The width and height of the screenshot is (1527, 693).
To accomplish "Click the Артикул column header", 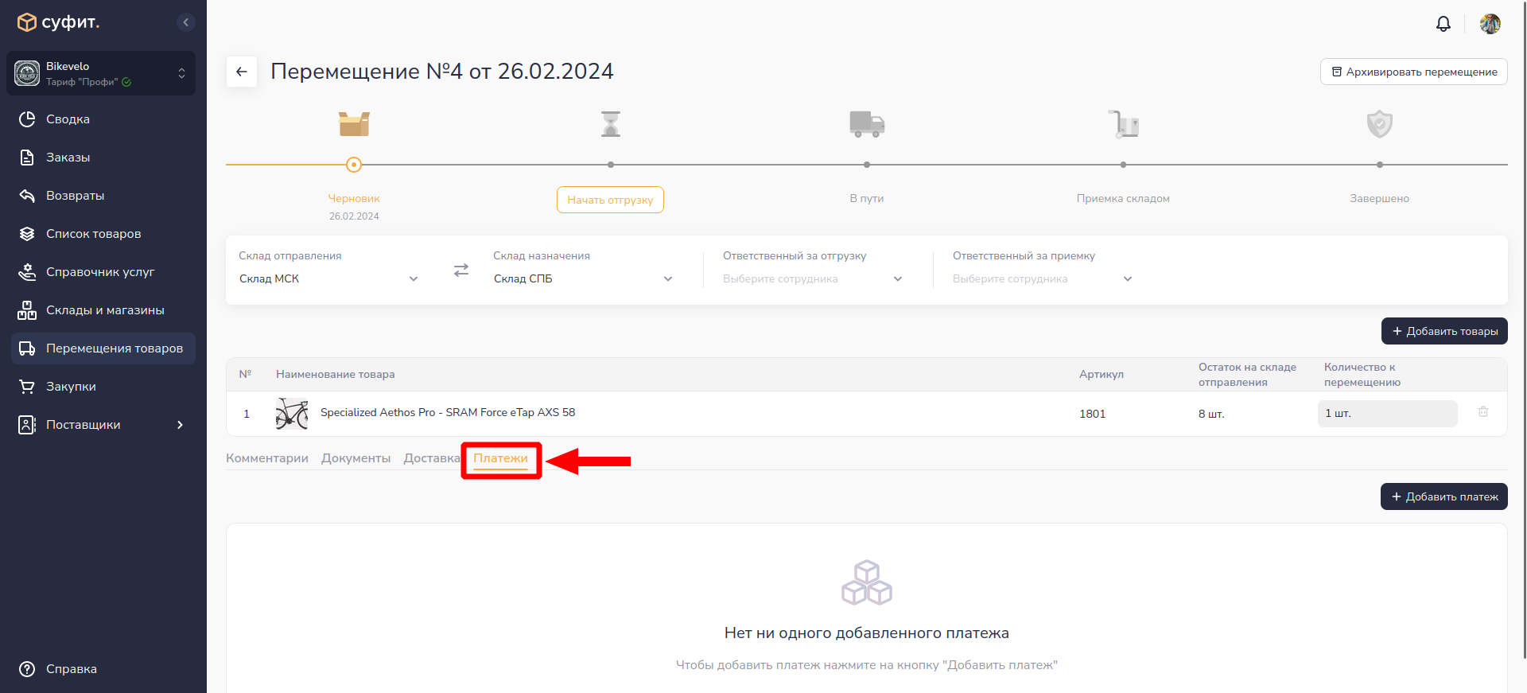I will [x=1102, y=374].
